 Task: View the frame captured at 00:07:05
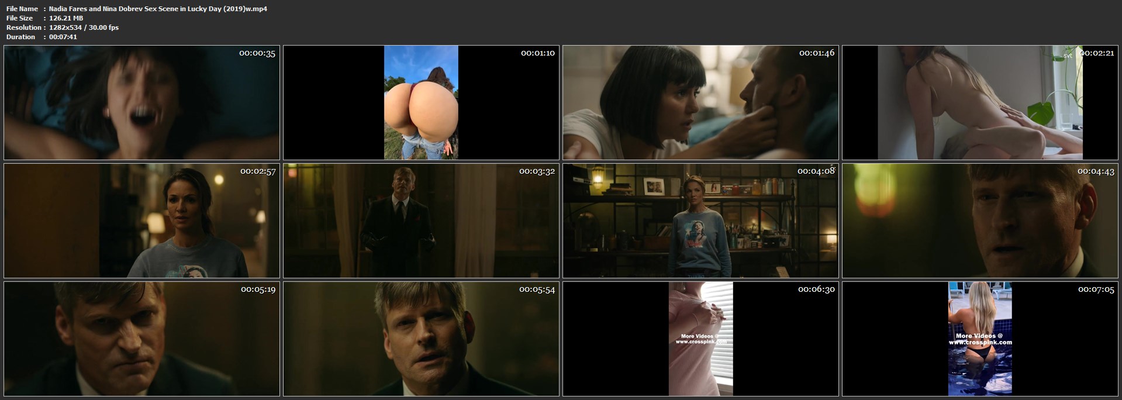tap(980, 339)
